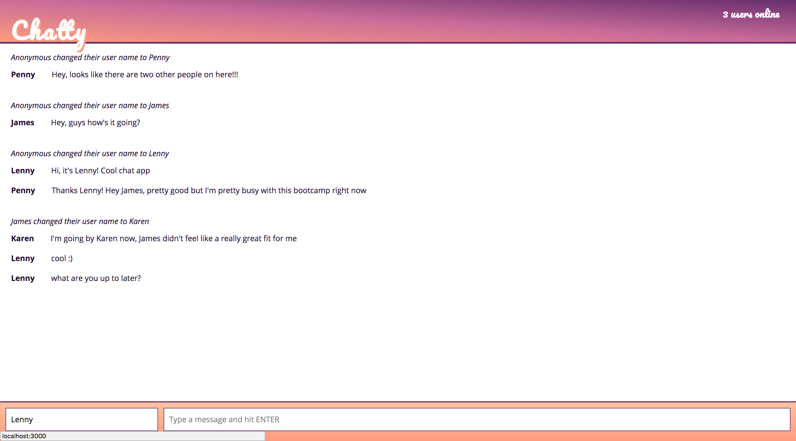The width and height of the screenshot is (796, 441).
Task: Click message 'Hey, looks like there are two'
Action: [145, 75]
